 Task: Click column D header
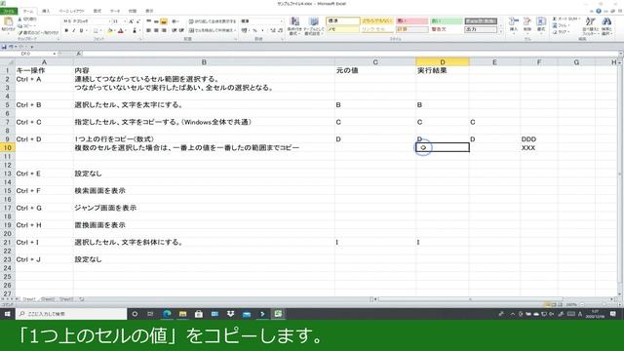tap(443, 62)
